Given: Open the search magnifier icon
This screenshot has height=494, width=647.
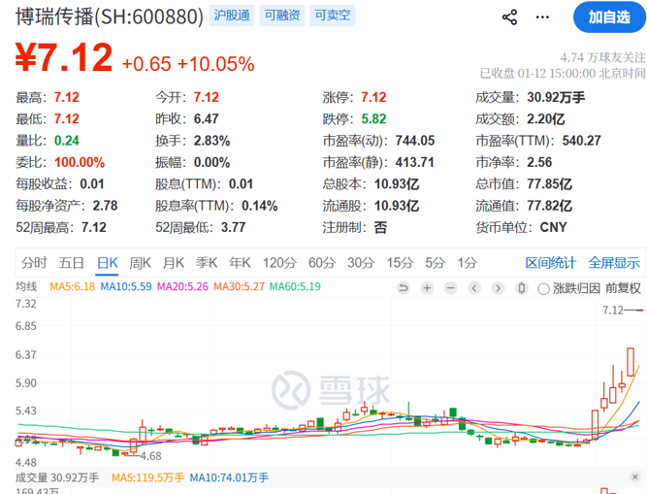Looking at the screenshot, I should tap(544, 16).
